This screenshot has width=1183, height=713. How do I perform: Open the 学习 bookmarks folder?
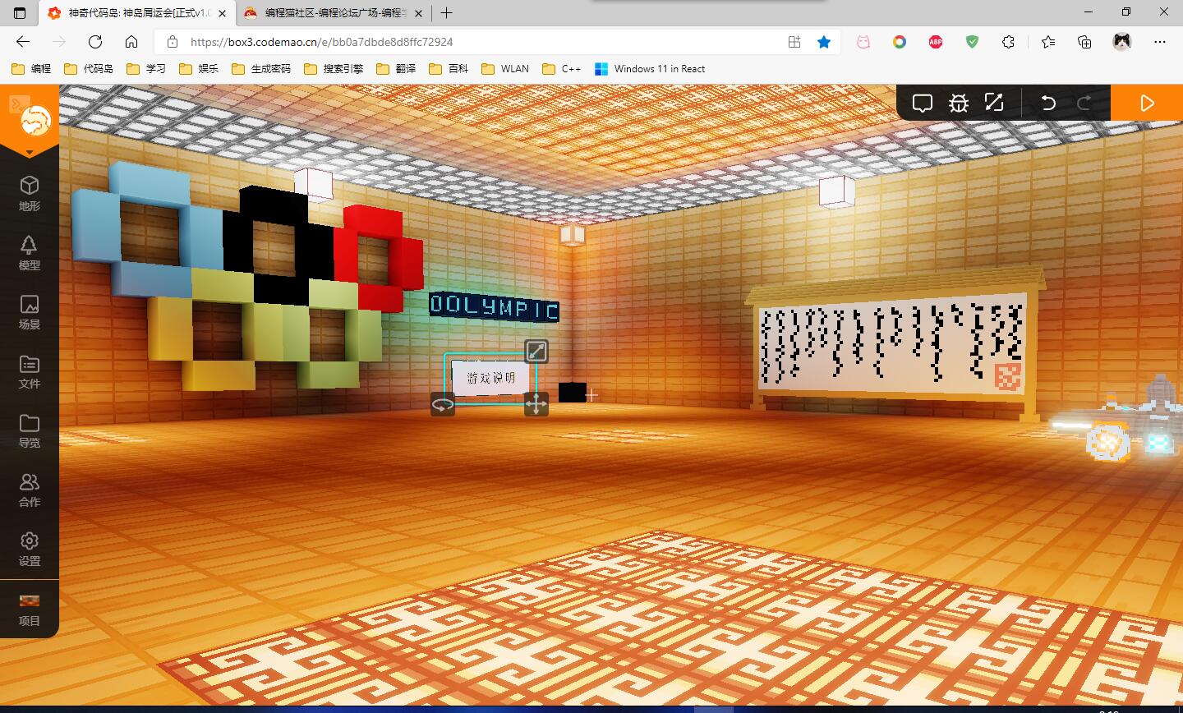click(146, 69)
